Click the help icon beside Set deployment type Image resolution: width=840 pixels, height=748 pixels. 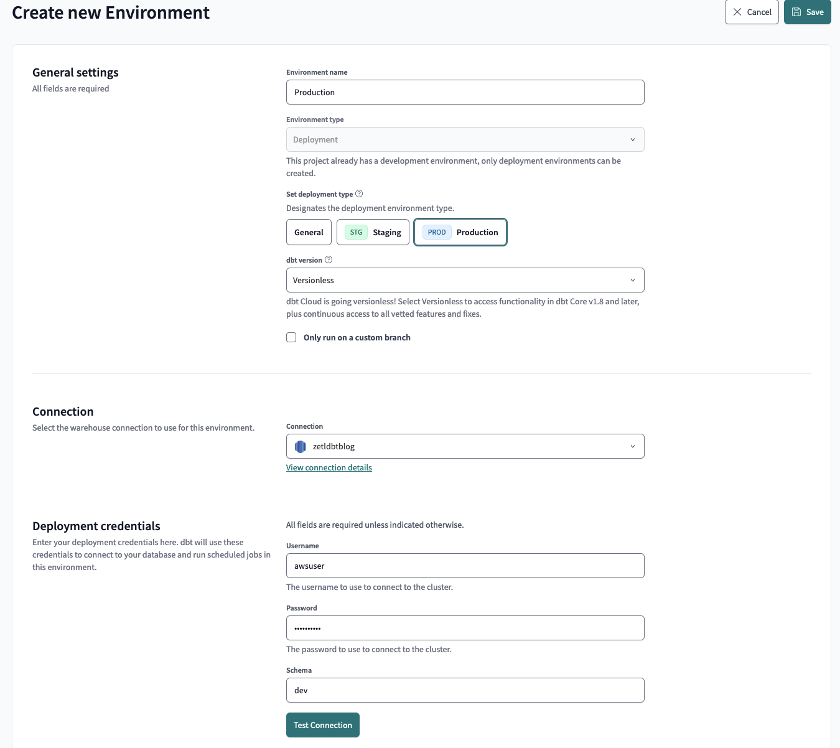pos(359,194)
